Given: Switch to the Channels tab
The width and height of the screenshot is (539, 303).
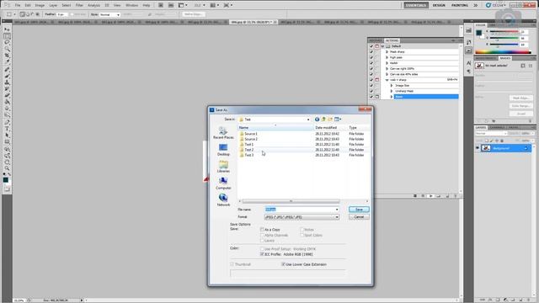Looking at the screenshot, I should [x=497, y=127].
